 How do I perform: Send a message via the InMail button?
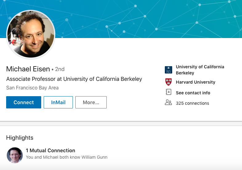click(x=58, y=102)
